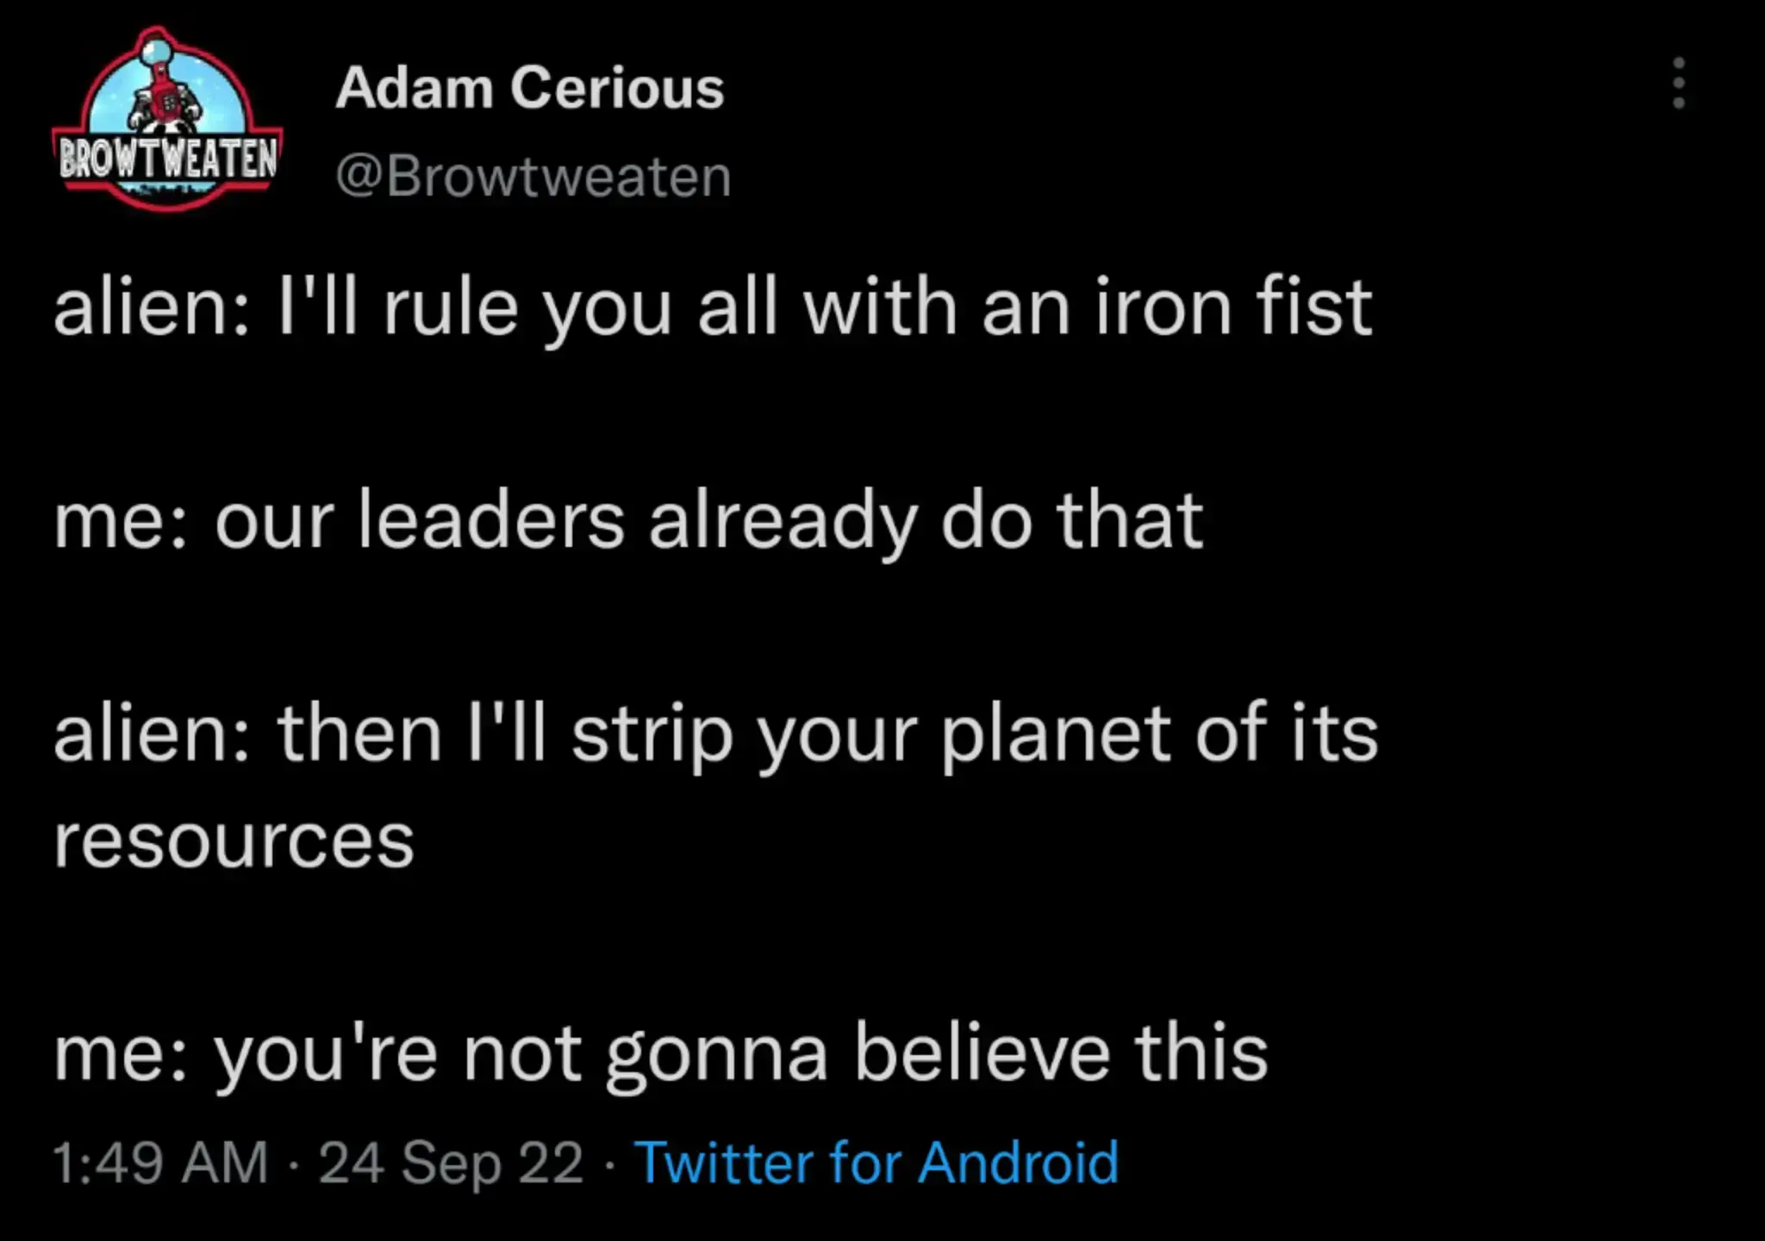Click the Browtweaten profile avatar
Screen dimensions: 1765x1241
[167, 121]
